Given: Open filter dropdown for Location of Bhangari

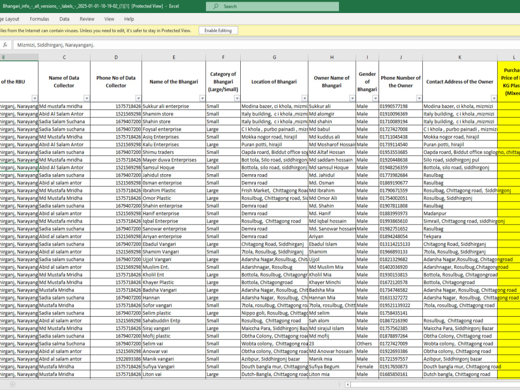Looking at the screenshot, I should click(304, 98).
